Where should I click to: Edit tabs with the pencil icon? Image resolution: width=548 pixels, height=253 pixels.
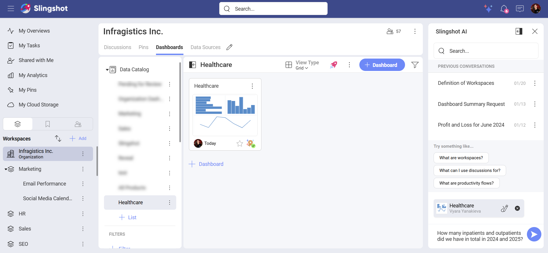(229, 47)
